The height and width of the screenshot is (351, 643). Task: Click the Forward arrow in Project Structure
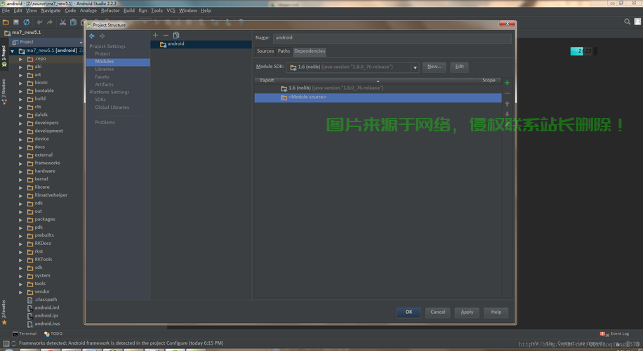point(102,36)
